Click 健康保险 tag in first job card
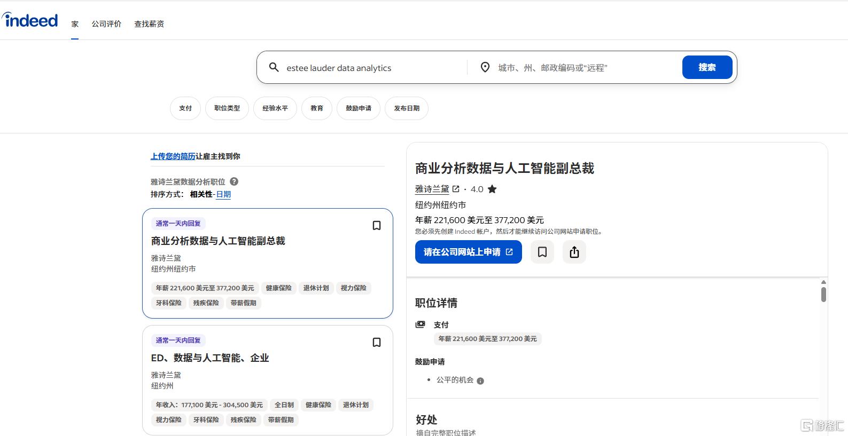The image size is (848, 436). [x=279, y=288]
